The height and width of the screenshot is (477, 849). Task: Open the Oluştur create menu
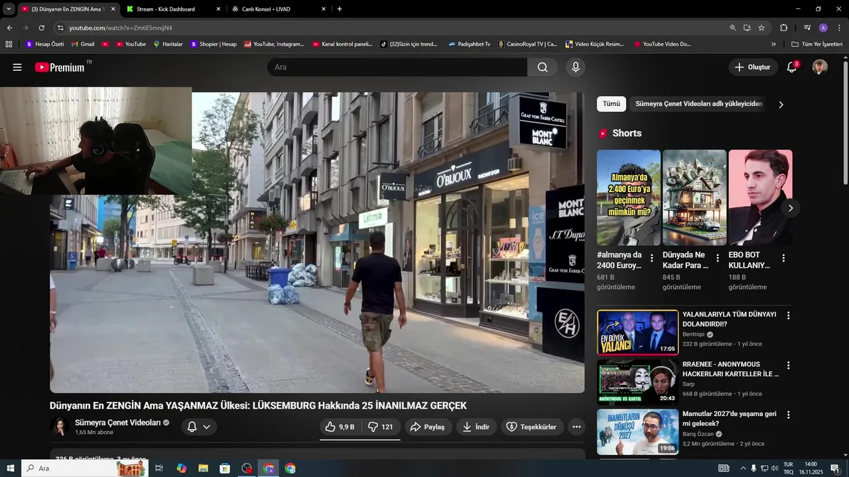pyautogui.click(x=753, y=67)
